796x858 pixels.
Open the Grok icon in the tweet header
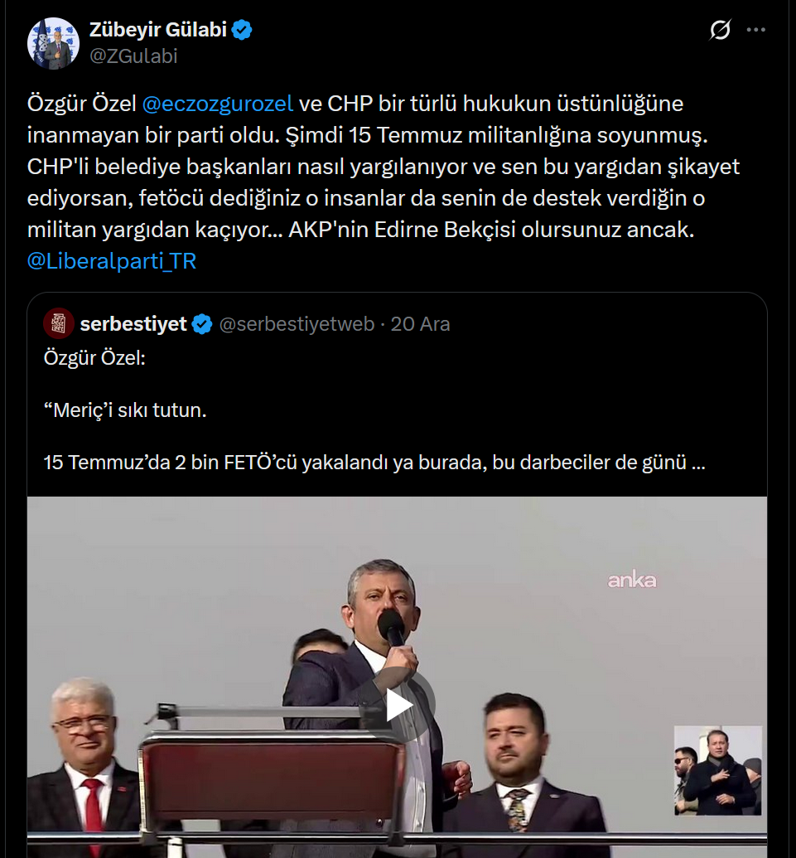[721, 31]
